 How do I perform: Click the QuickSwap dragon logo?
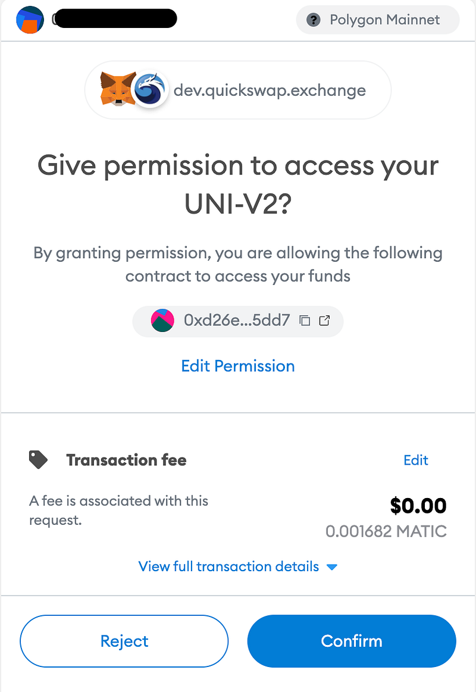click(x=150, y=90)
